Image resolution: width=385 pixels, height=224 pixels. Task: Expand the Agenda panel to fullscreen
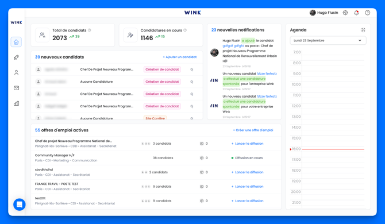pyautogui.click(x=363, y=30)
